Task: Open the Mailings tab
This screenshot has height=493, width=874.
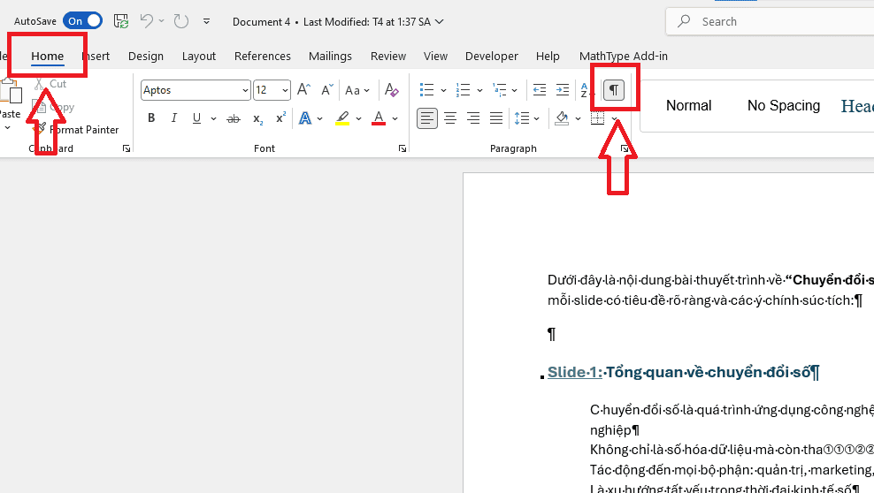Action: (330, 57)
